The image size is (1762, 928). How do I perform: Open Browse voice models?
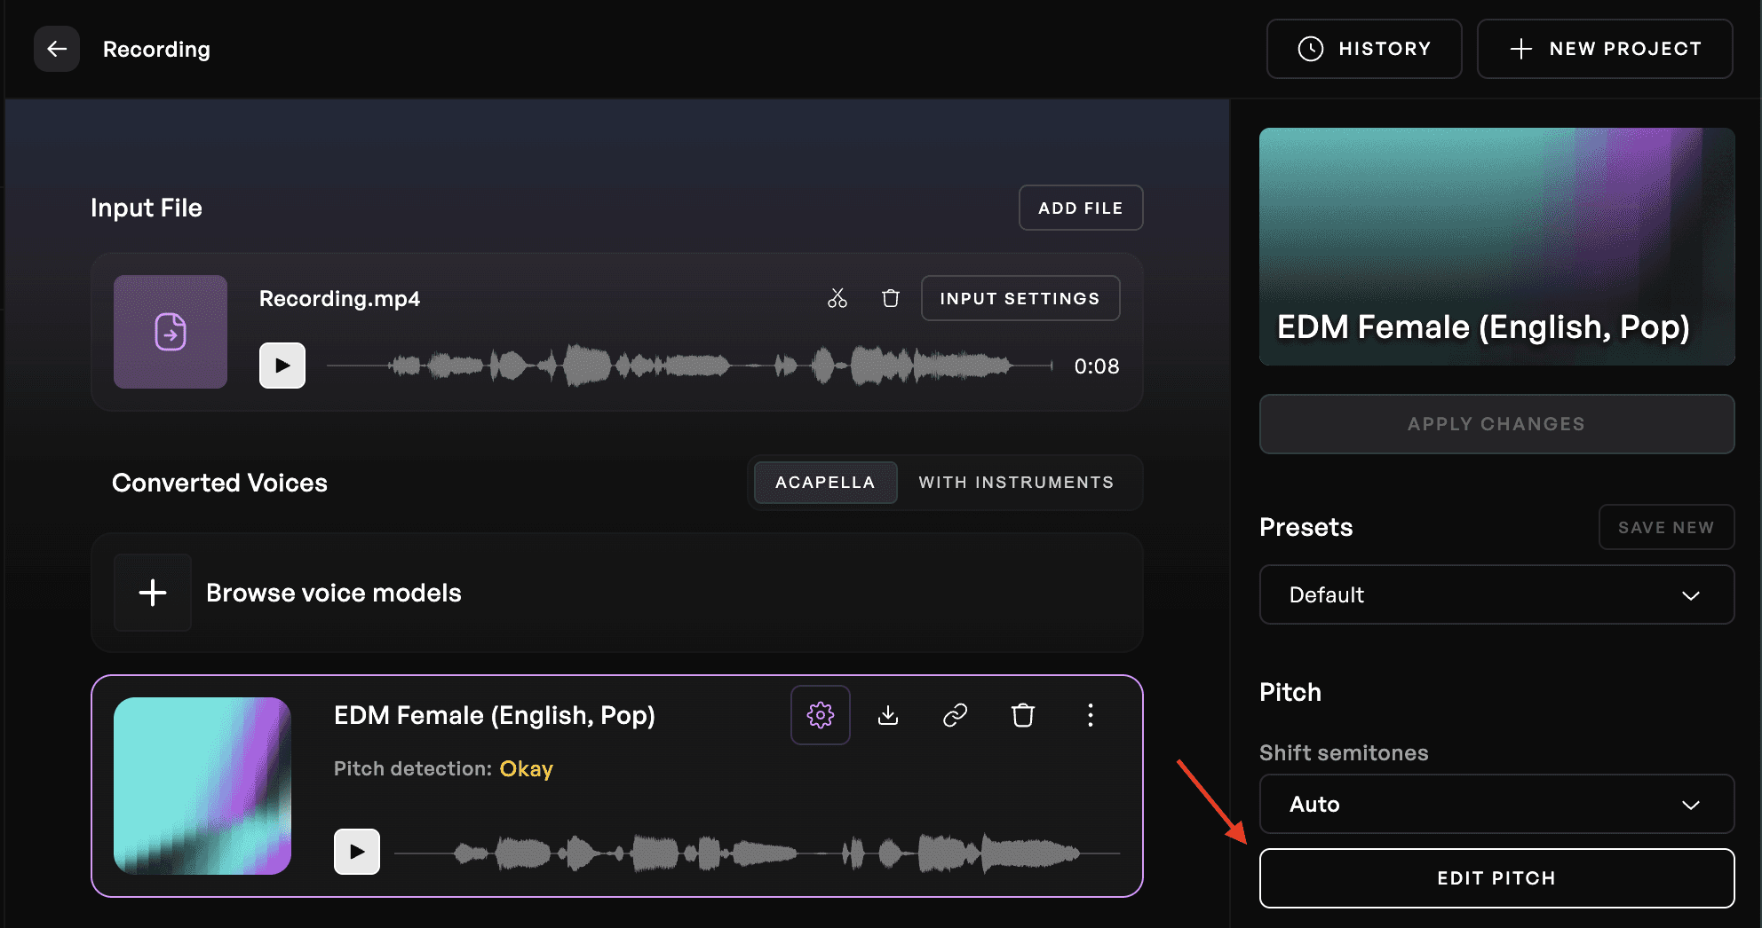coord(616,593)
